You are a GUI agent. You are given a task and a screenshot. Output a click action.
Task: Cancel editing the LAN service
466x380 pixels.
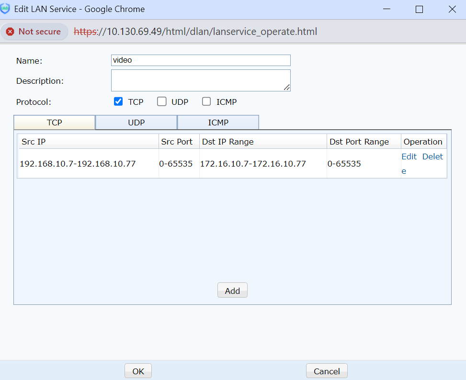(327, 371)
